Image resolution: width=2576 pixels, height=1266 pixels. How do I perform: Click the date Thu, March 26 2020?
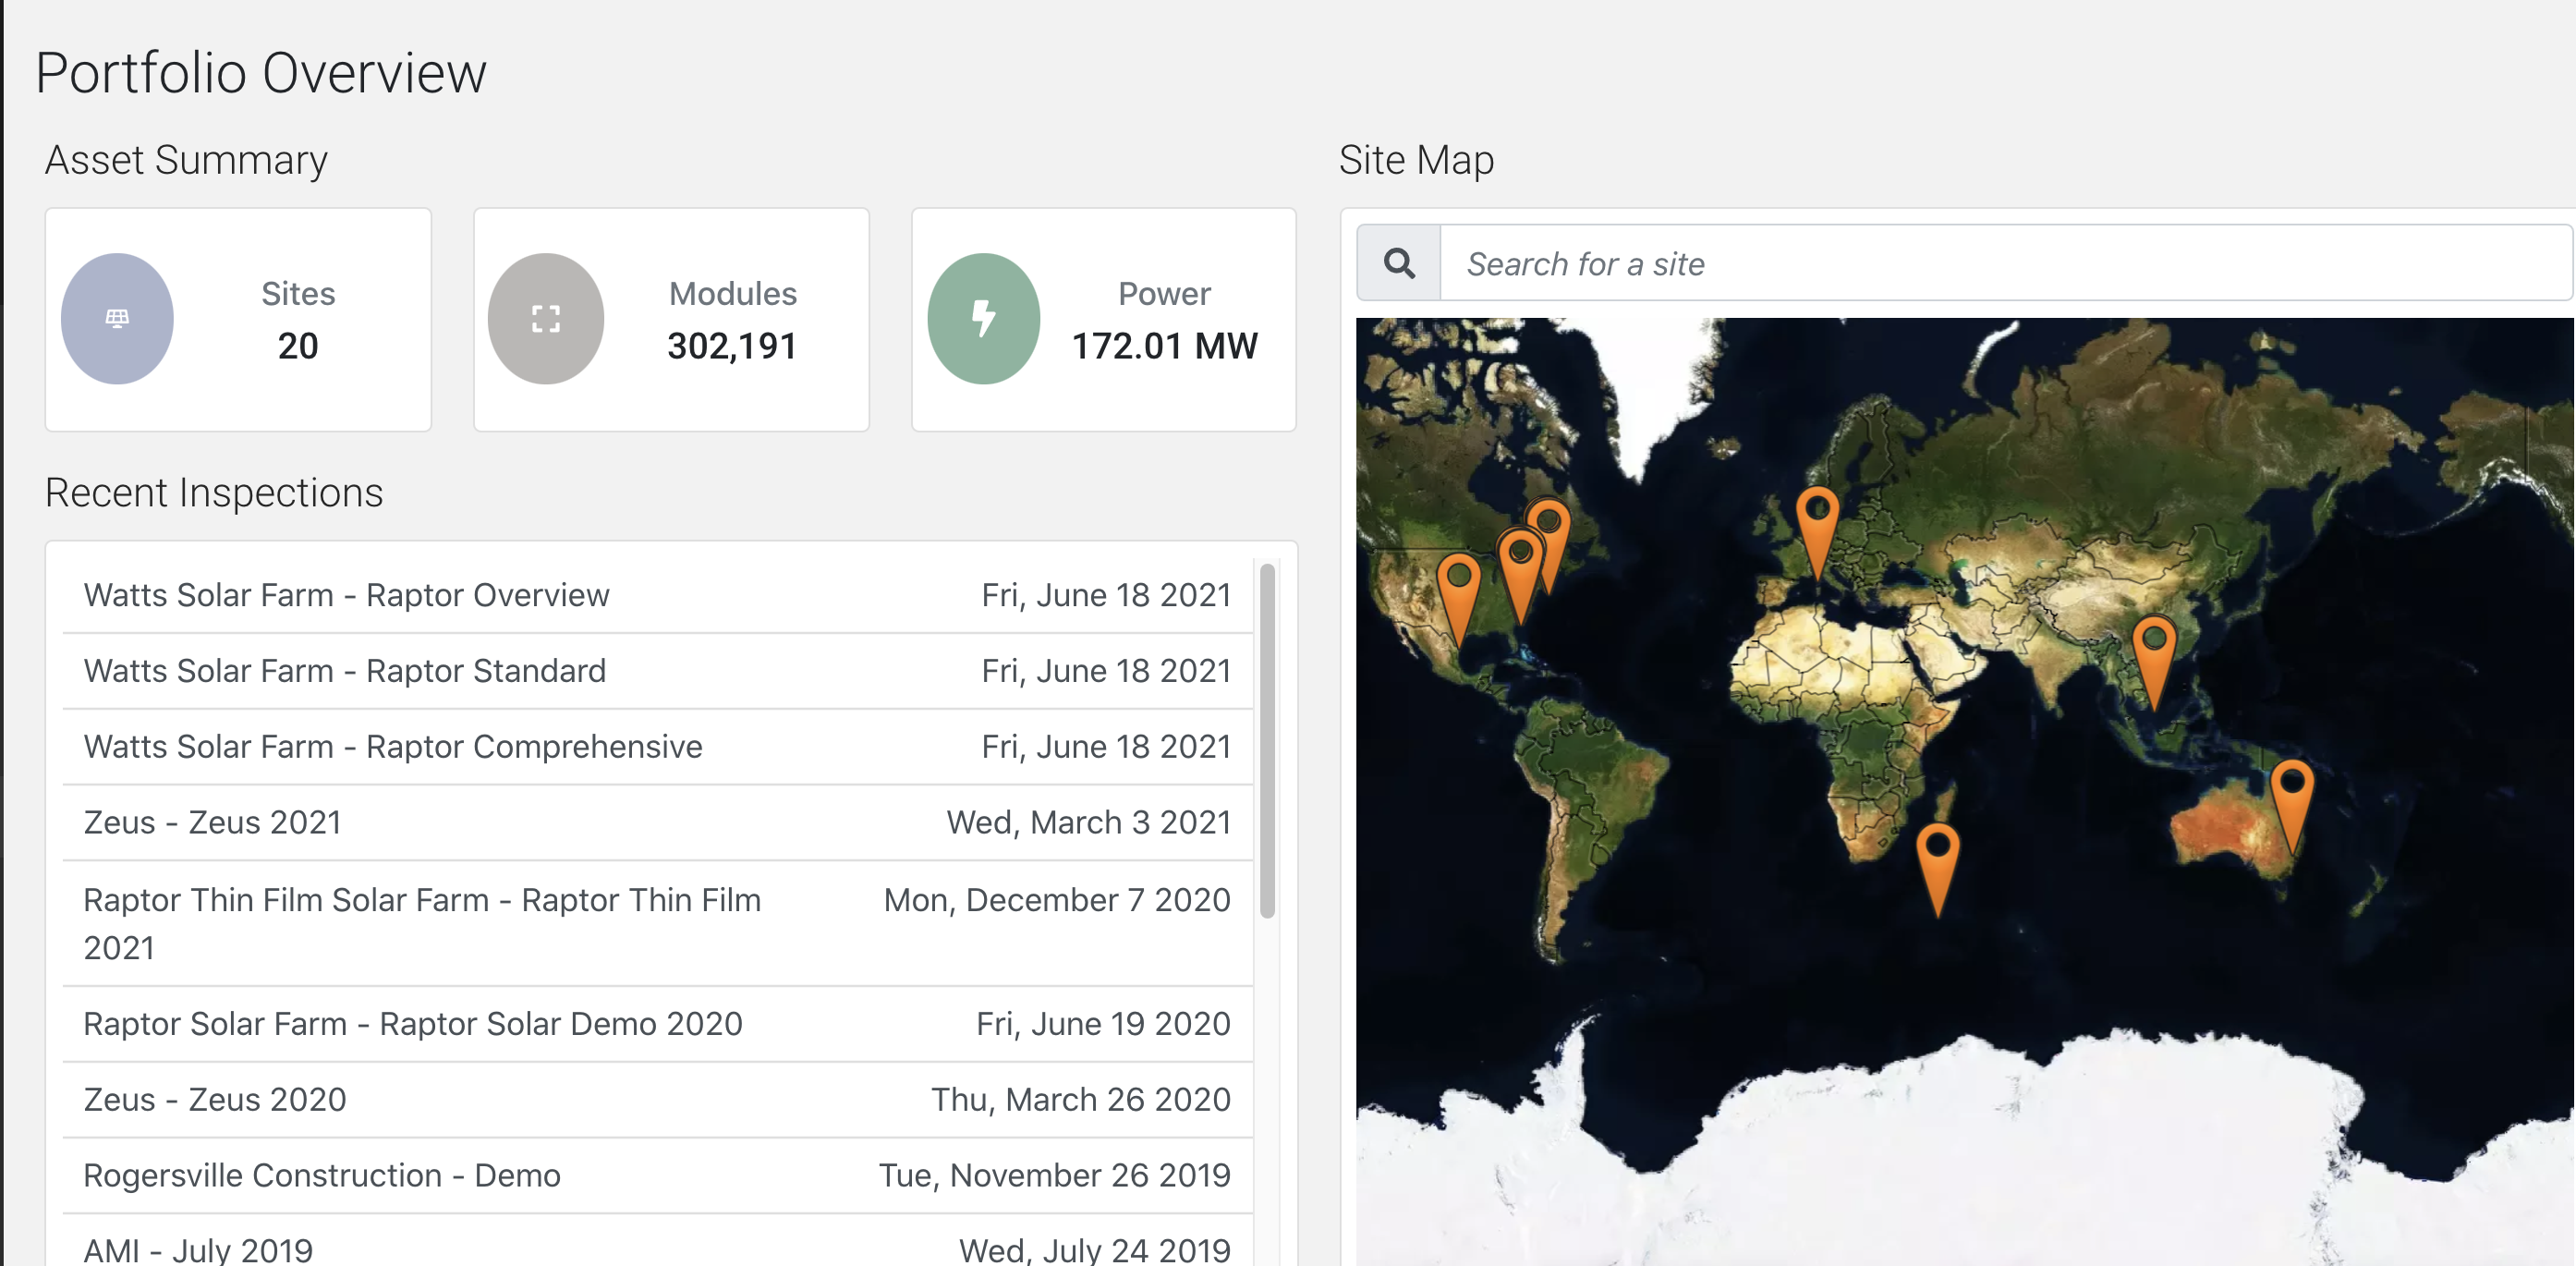(1080, 1100)
